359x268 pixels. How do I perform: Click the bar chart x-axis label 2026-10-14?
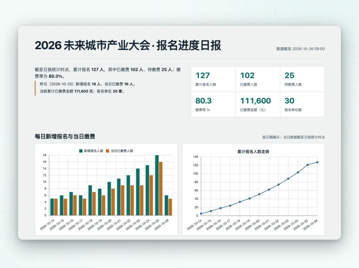pyautogui.click(x=47, y=225)
